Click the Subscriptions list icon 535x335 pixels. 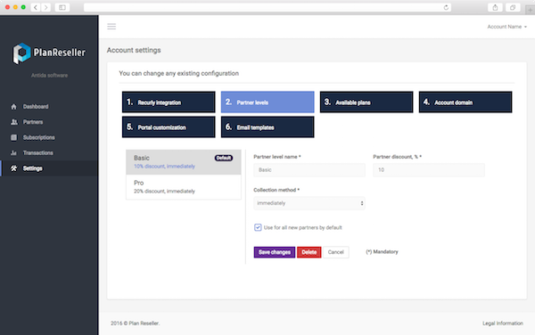pyautogui.click(x=13, y=137)
